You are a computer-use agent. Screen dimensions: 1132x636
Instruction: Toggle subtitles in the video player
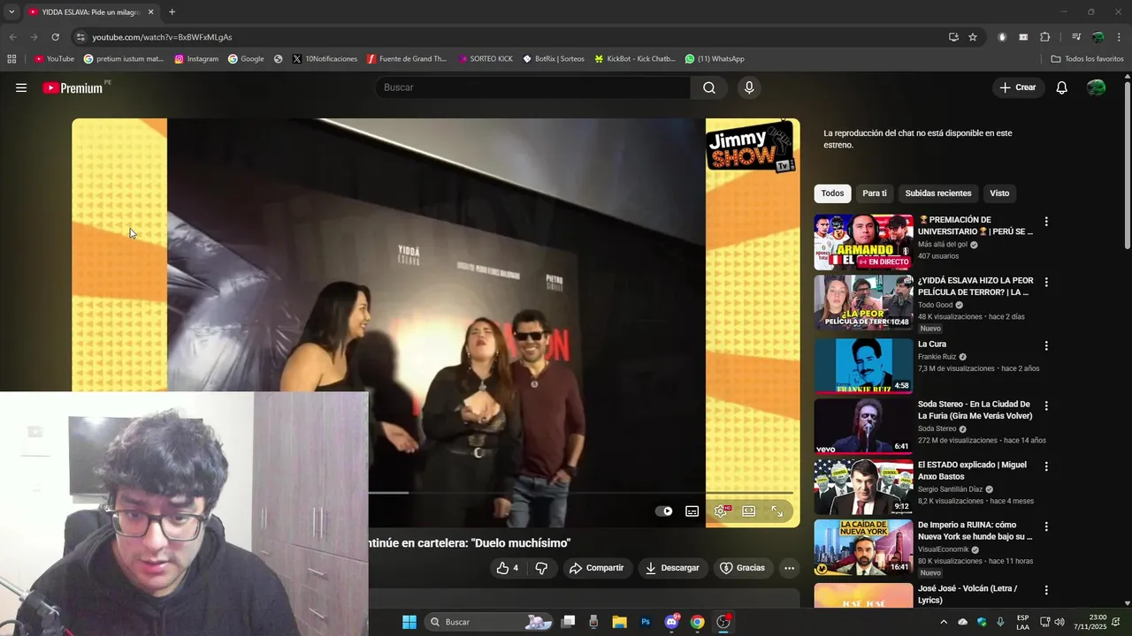click(x=692, y=511)
